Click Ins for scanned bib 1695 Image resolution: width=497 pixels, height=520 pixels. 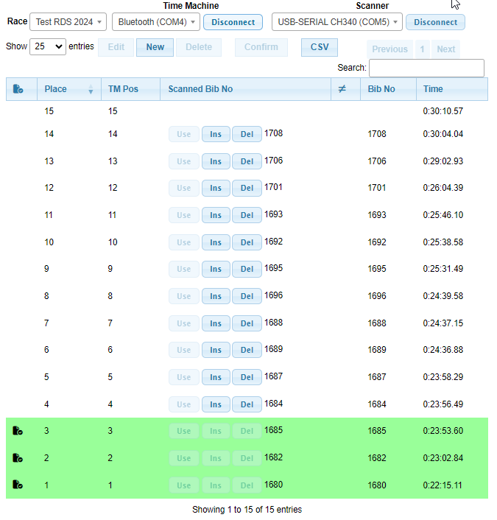click(x=216, y=269)
